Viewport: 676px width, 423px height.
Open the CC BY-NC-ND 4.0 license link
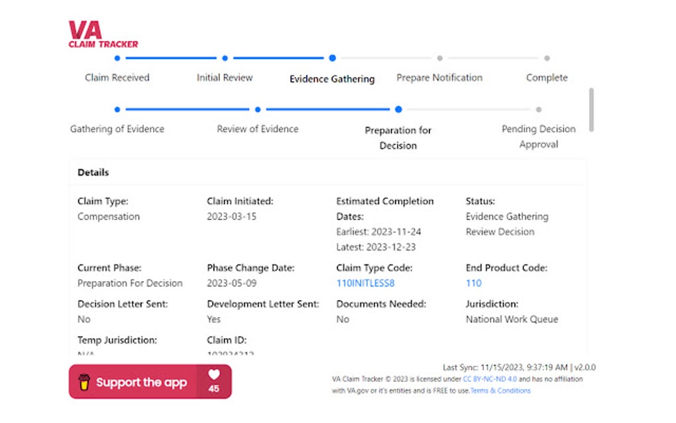[488, 379]
